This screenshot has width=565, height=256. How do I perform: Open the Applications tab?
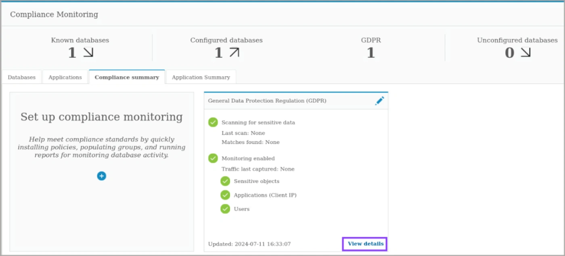pos(65,77)
